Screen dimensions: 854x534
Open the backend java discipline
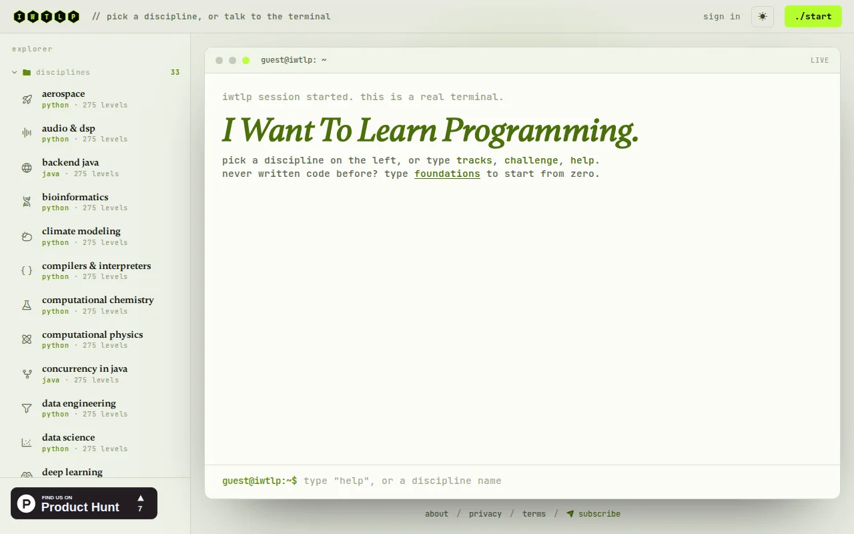(95, 168)
